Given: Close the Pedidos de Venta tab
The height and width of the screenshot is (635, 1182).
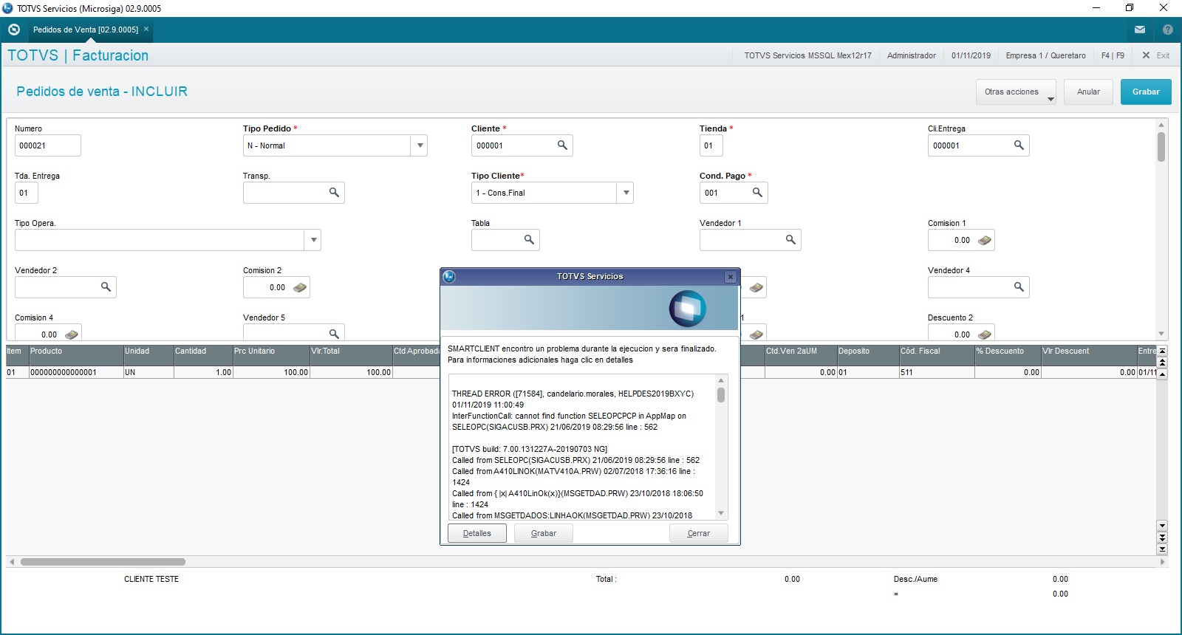Looking at the screenshot, I should [146, 30].
